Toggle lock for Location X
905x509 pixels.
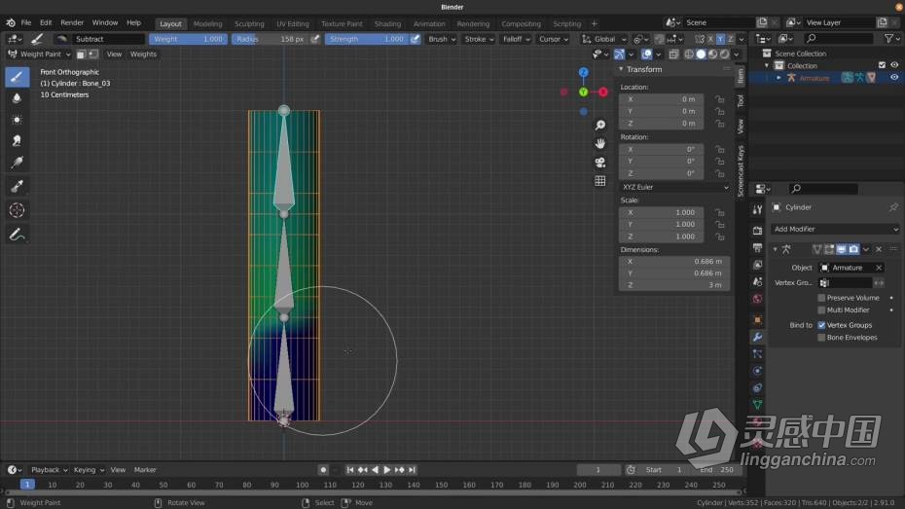[x=720, y=99]
